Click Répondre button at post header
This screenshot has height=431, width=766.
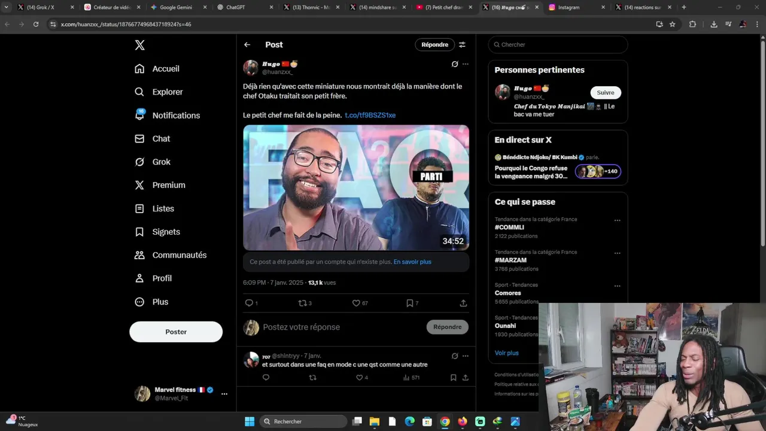[x=434, y=45]
